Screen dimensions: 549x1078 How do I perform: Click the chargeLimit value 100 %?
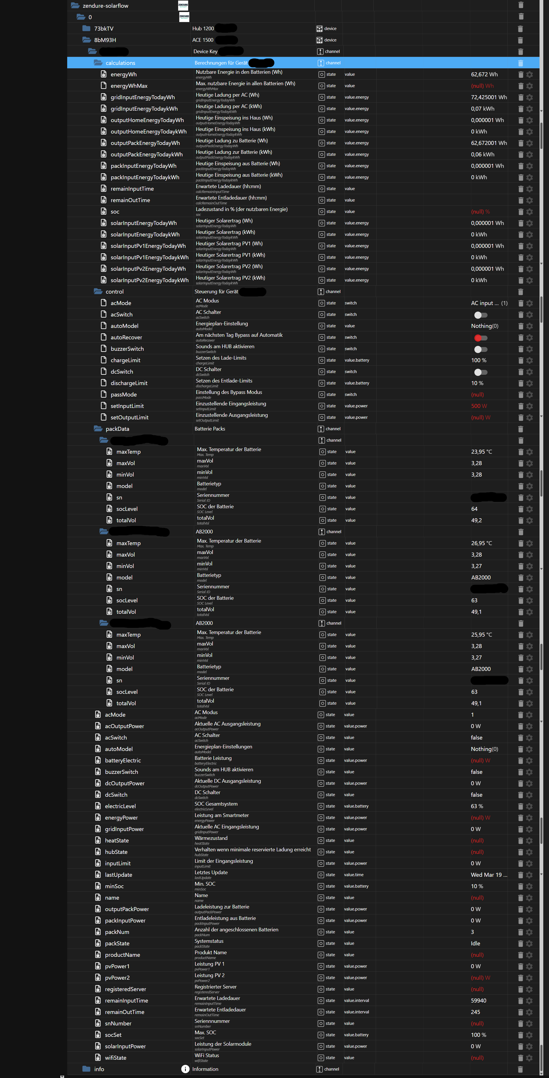coord(479,360)
